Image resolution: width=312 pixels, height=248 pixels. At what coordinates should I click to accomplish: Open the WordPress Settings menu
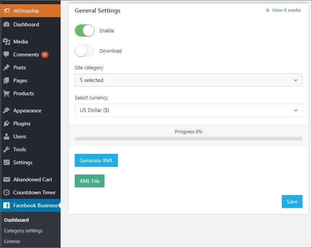31,162
